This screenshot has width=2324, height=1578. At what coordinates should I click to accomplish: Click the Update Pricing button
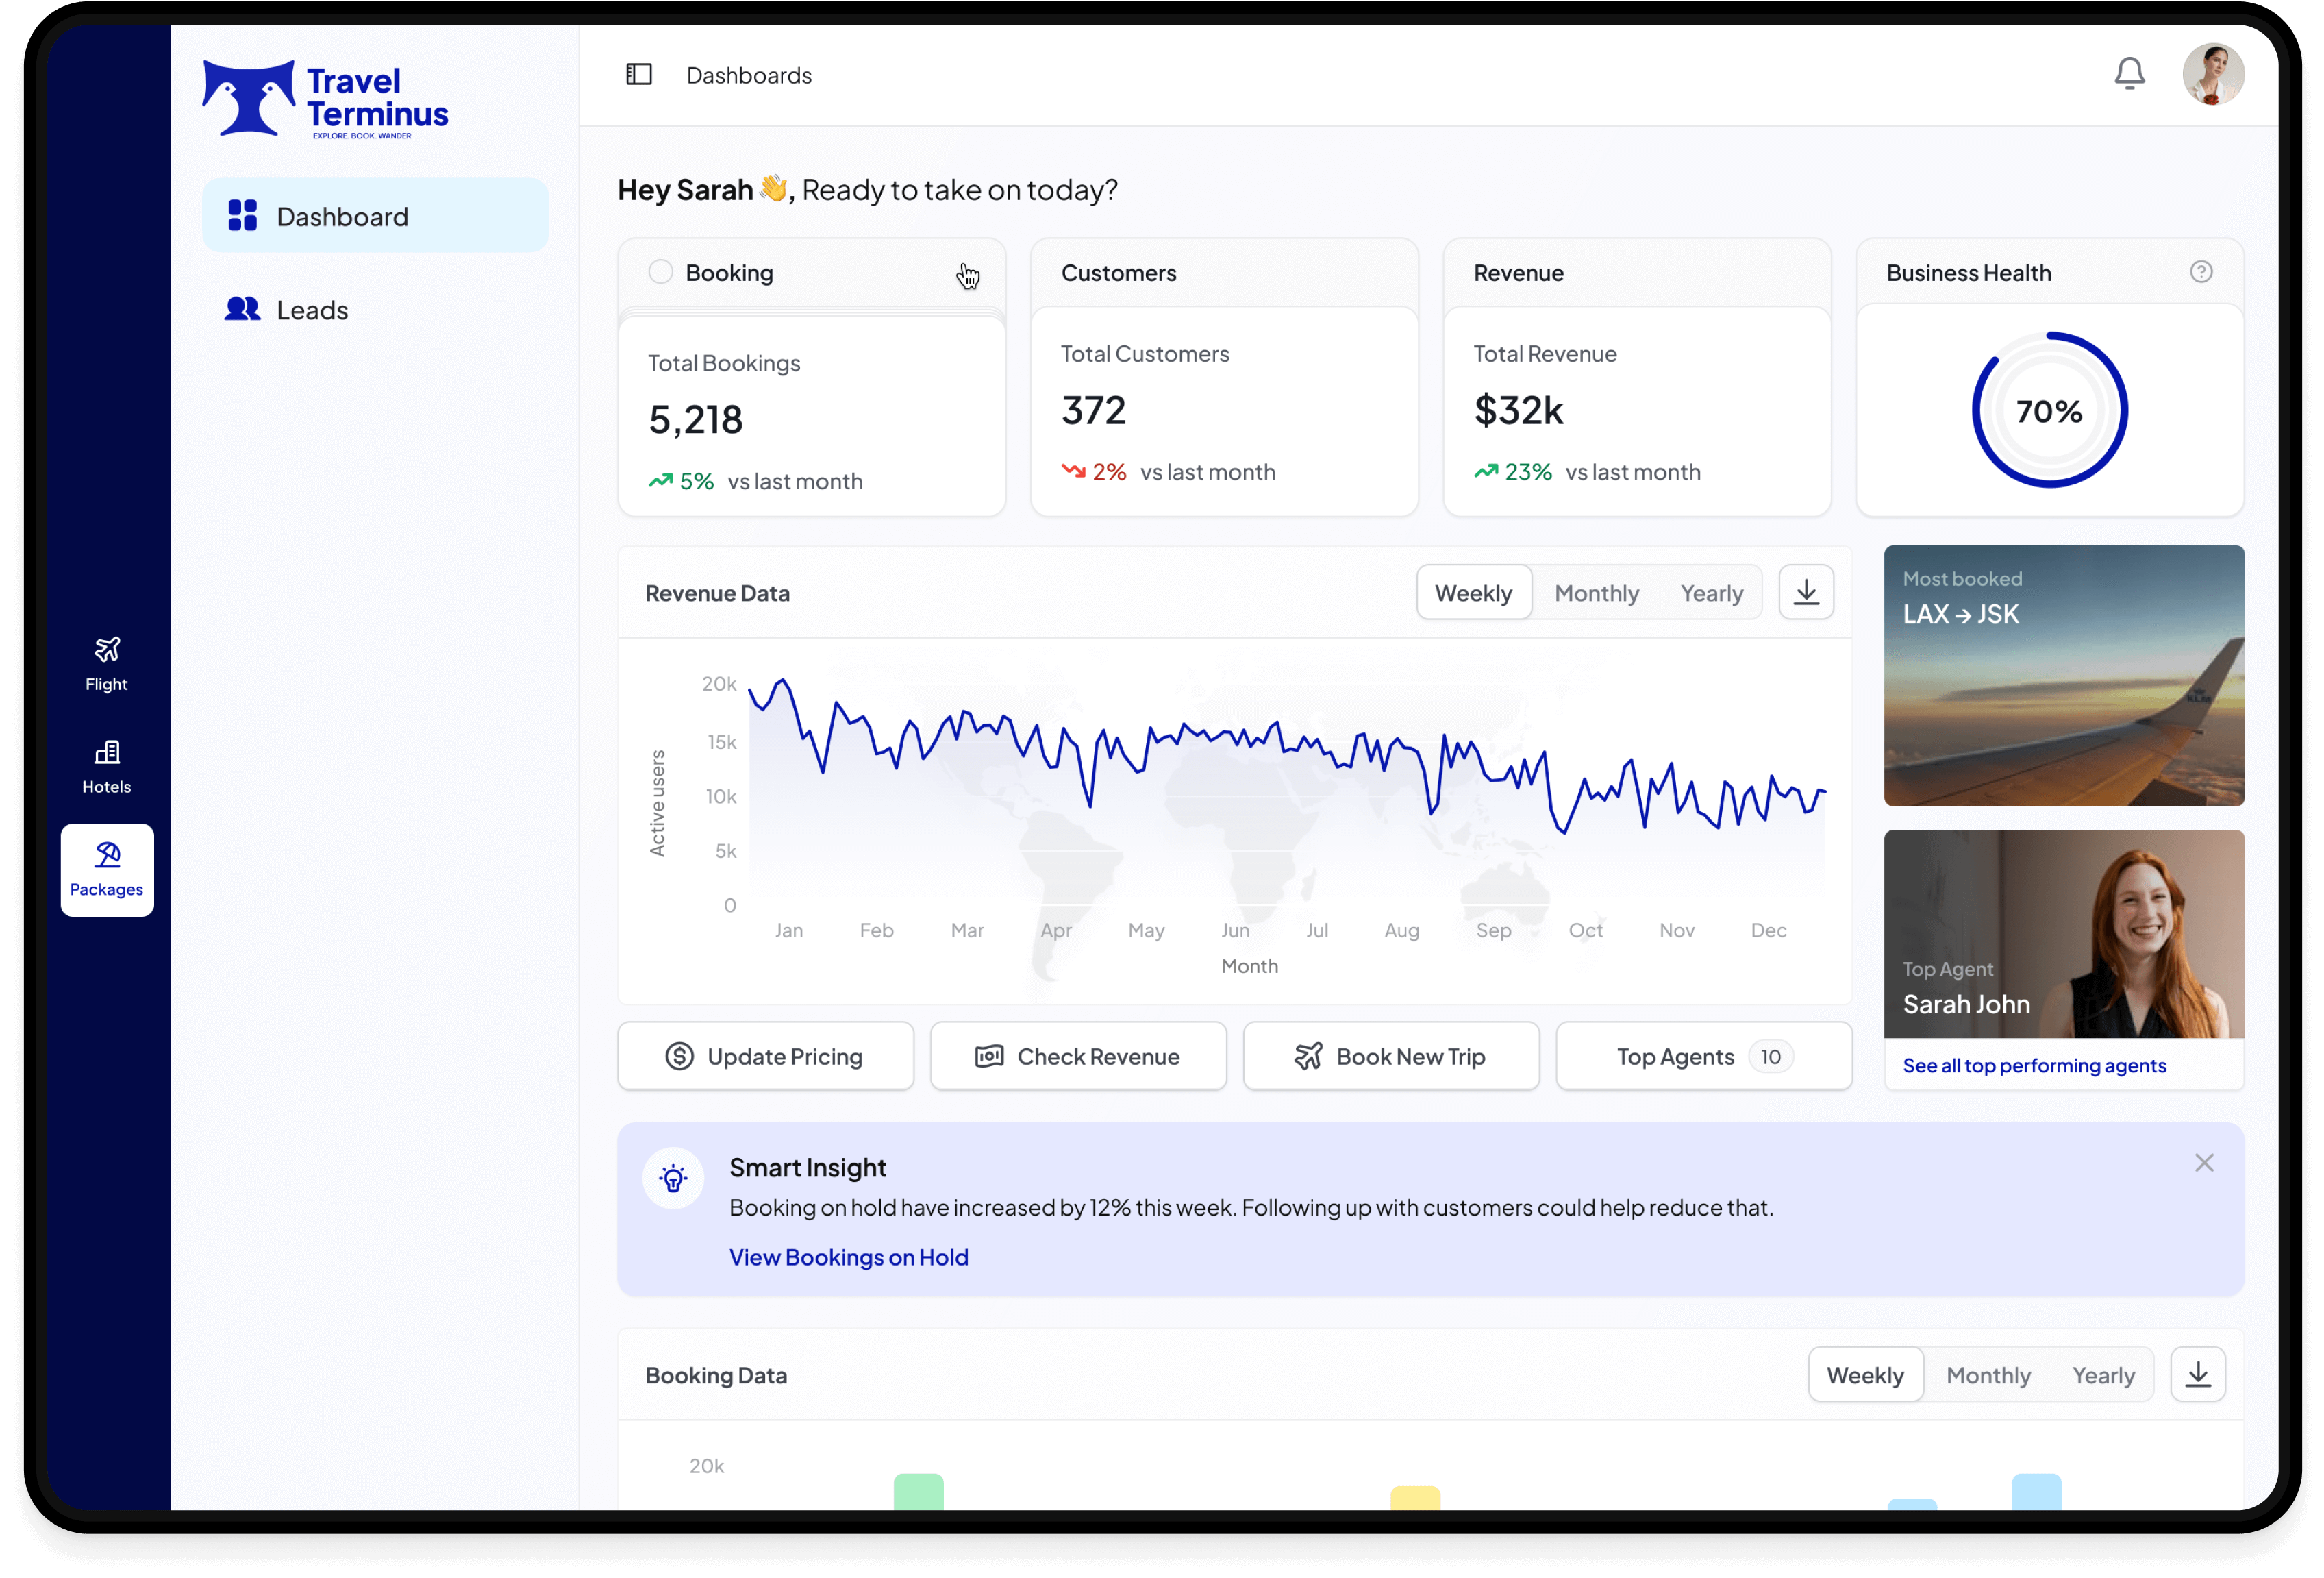[x=765, y=1056]
